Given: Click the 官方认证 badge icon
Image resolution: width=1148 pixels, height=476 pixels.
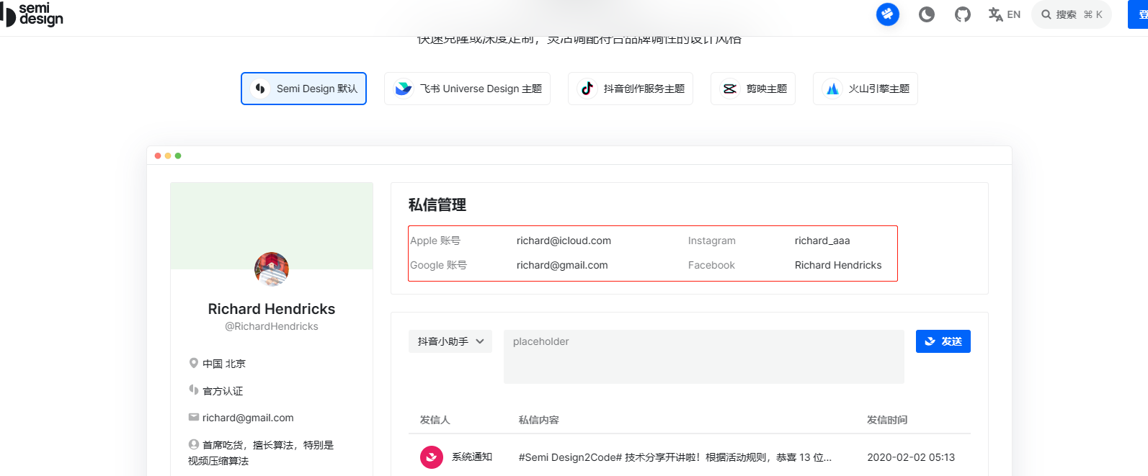Looking at the screenshot, I should point(194,390).
